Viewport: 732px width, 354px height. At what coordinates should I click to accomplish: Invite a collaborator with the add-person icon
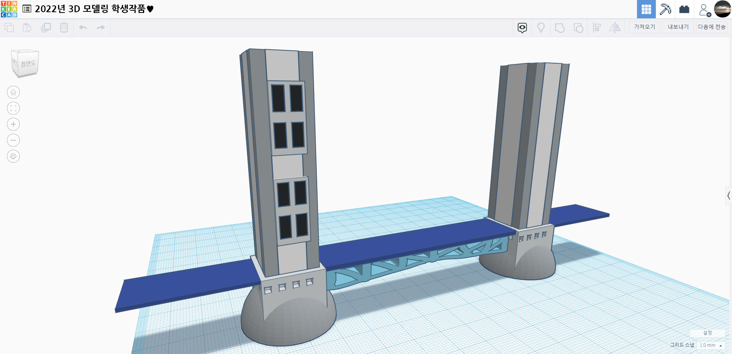tap(705, 10)
